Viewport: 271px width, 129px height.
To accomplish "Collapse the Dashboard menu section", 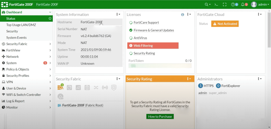I will (x=26, y=12).
